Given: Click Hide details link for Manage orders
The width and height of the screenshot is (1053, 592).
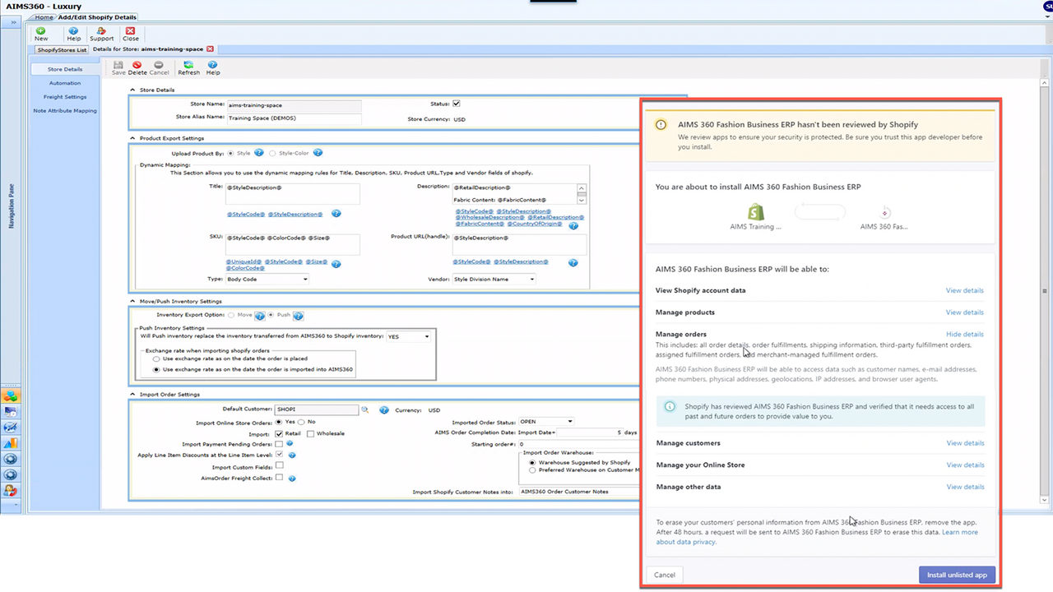Looking at the screenshot, I should 964,335.
